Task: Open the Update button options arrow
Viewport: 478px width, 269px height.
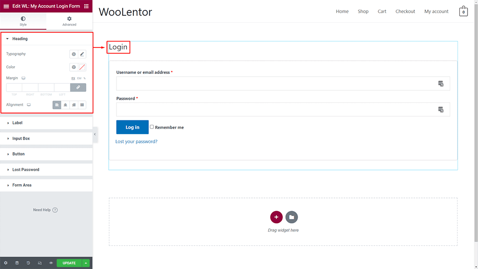Action: pos(86,263)
